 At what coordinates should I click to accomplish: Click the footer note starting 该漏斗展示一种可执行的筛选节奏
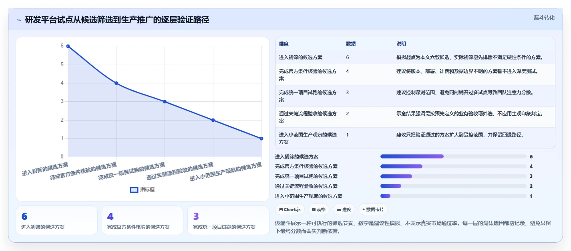(x=413, y=227)
